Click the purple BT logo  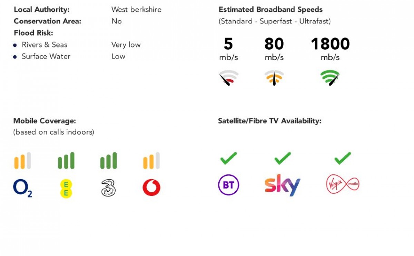(228, 185)
